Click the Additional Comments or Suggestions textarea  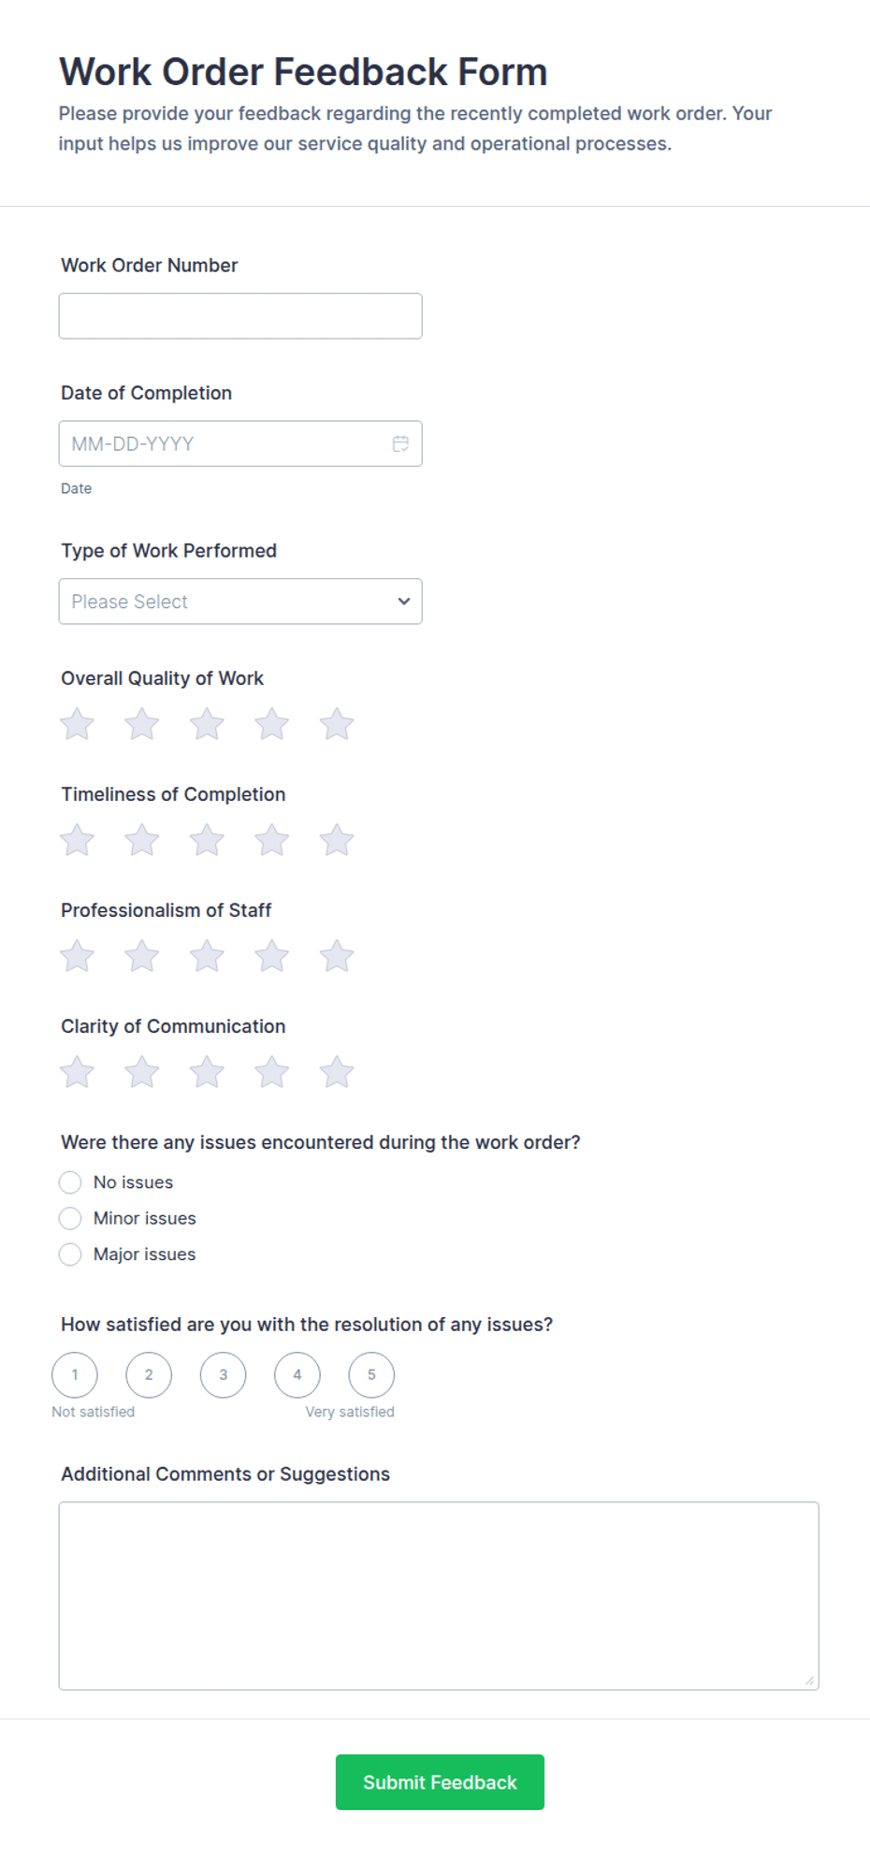tap(439, 1596)
